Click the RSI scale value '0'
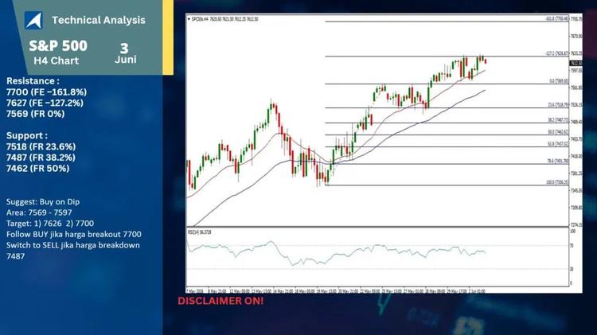597x335 pixels. pyautogui.click(x=571, y=283)
